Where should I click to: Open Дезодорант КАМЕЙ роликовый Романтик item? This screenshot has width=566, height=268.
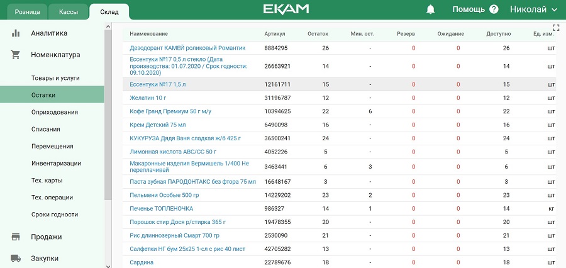187,48
